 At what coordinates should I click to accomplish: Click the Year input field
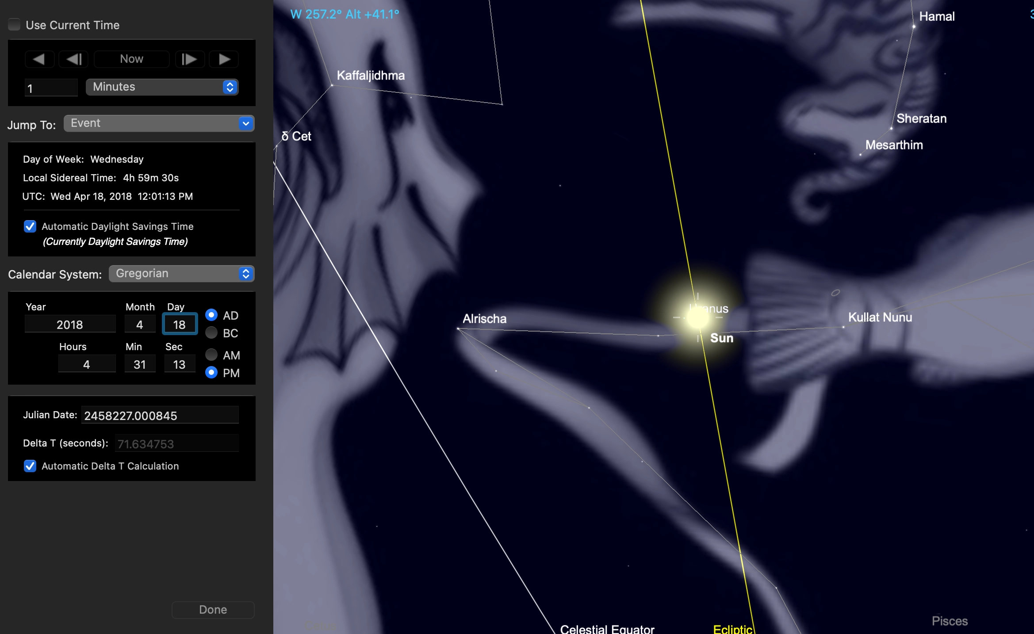(70, 325)
